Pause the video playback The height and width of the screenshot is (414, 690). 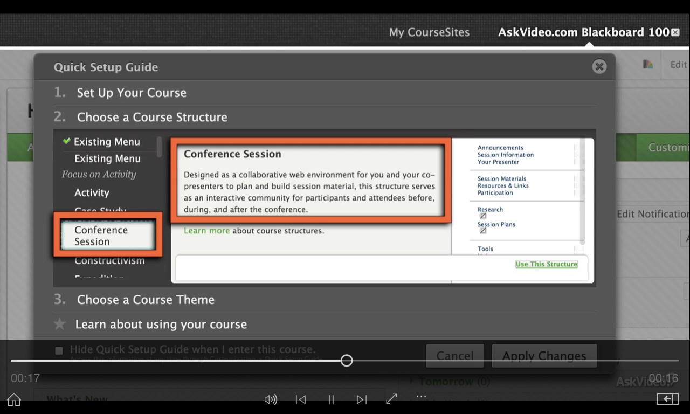(331, 399)
